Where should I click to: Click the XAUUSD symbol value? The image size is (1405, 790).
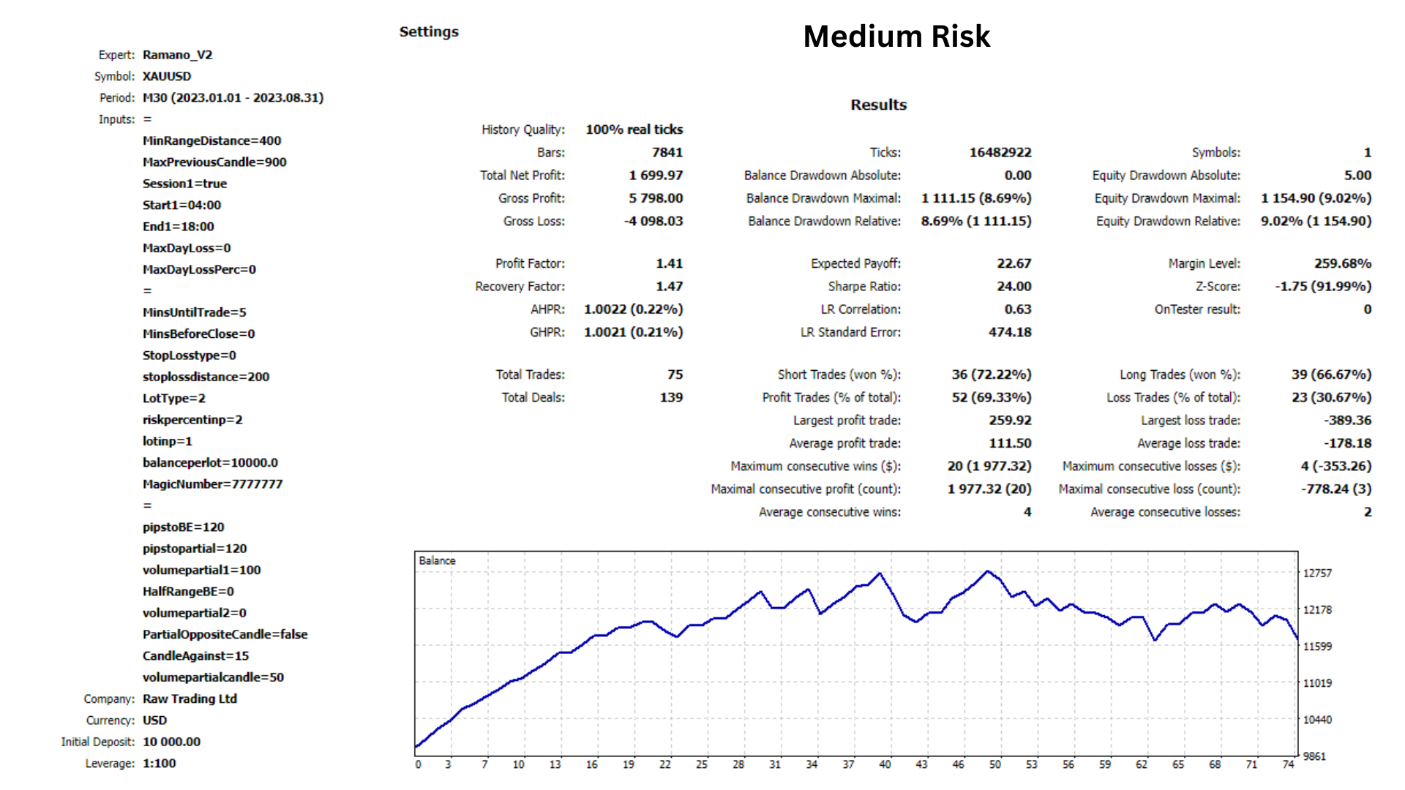167,76
